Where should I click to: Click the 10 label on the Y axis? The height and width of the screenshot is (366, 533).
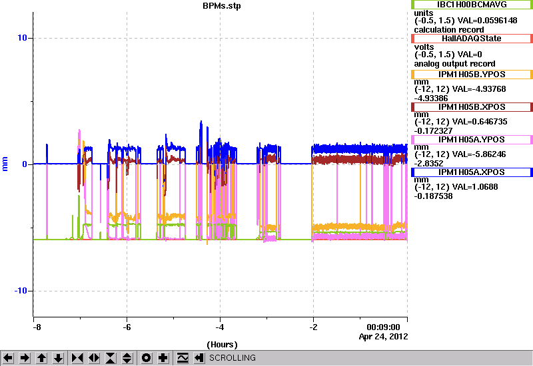click(22, 38)
